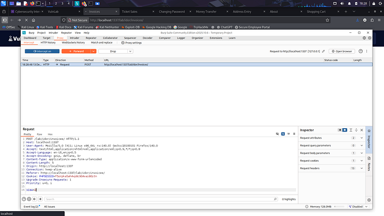This screenshot has height=216, width=384.
Task: Open the Burp menu
Action: (32, 33)
